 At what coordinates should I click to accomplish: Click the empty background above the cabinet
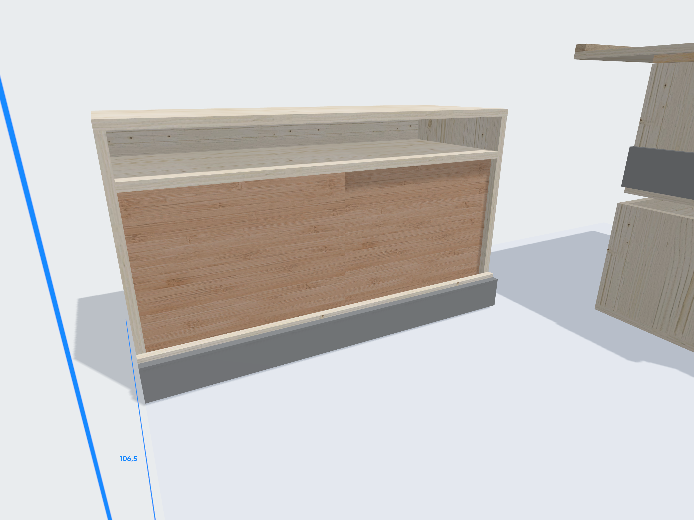coord(282,47)
